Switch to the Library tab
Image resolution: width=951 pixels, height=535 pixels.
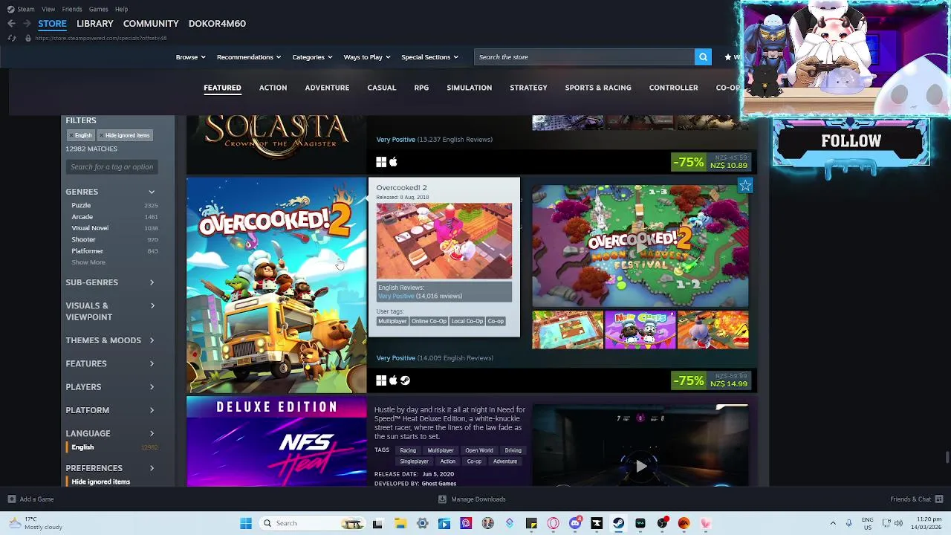coord(95,24)
